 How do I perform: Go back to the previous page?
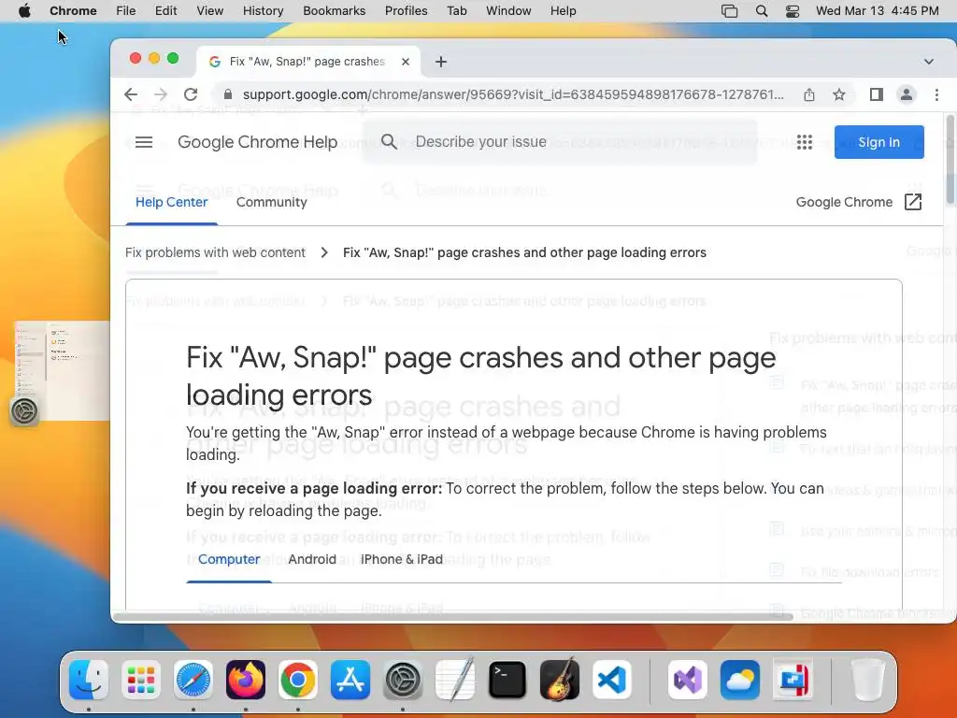131,94
